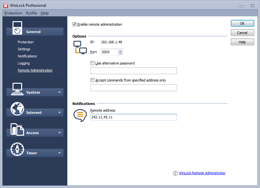
Task: Select Logging in General sidebar
Action: coord(23,64)
